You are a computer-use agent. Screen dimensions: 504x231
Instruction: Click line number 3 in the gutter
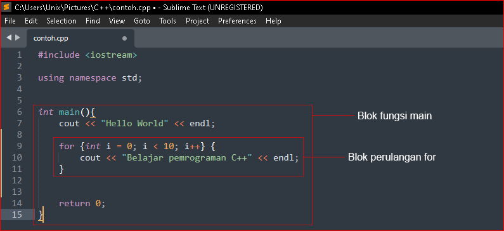point(19,78)
